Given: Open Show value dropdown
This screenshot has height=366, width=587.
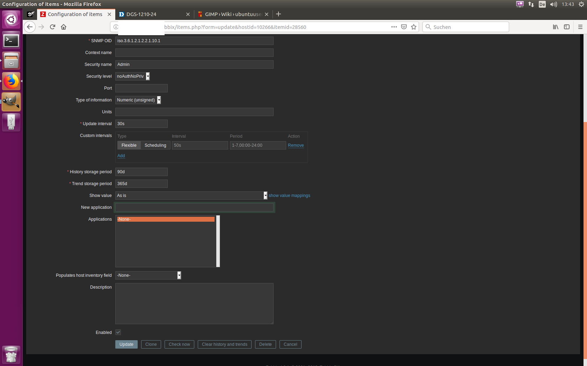Looking at the screenshot, I should [191, 196].
